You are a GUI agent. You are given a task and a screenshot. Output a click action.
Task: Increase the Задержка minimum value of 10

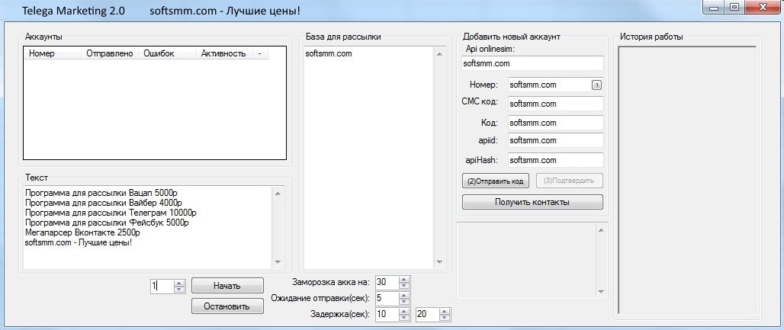(x=404, y=311)
